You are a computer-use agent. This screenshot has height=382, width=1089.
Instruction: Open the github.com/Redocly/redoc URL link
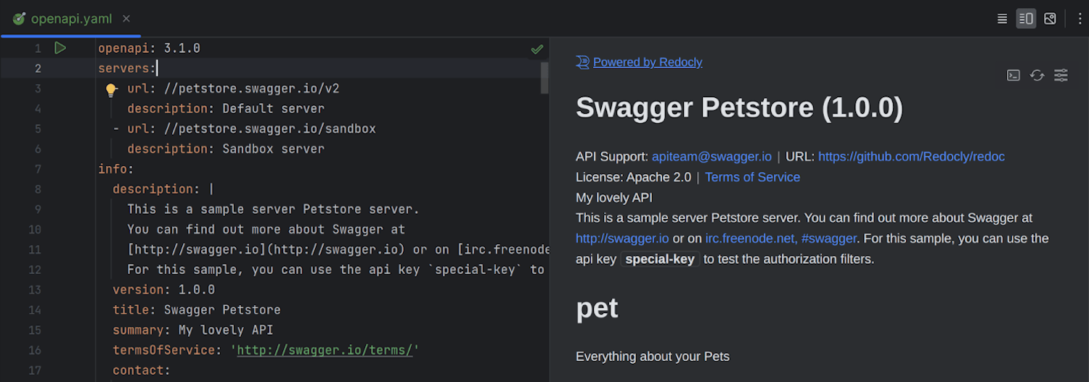pos(910,157)
